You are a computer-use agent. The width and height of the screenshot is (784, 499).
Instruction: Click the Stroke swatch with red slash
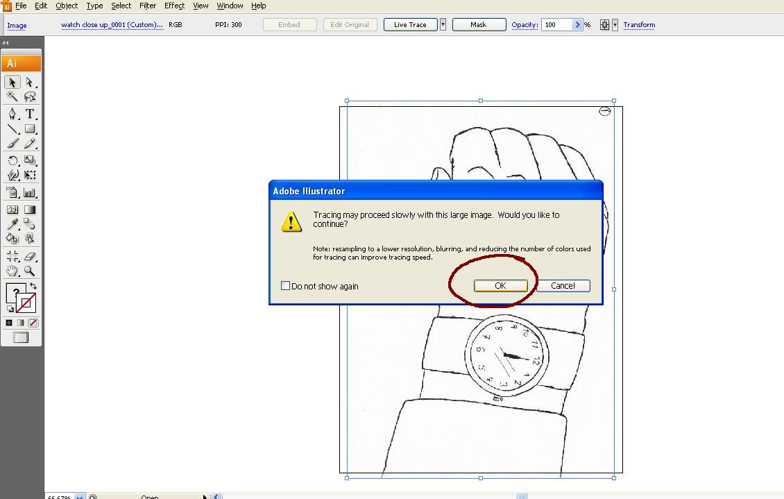(26, 303)
